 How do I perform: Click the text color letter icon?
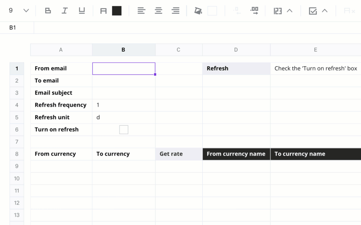pos(103,11)
